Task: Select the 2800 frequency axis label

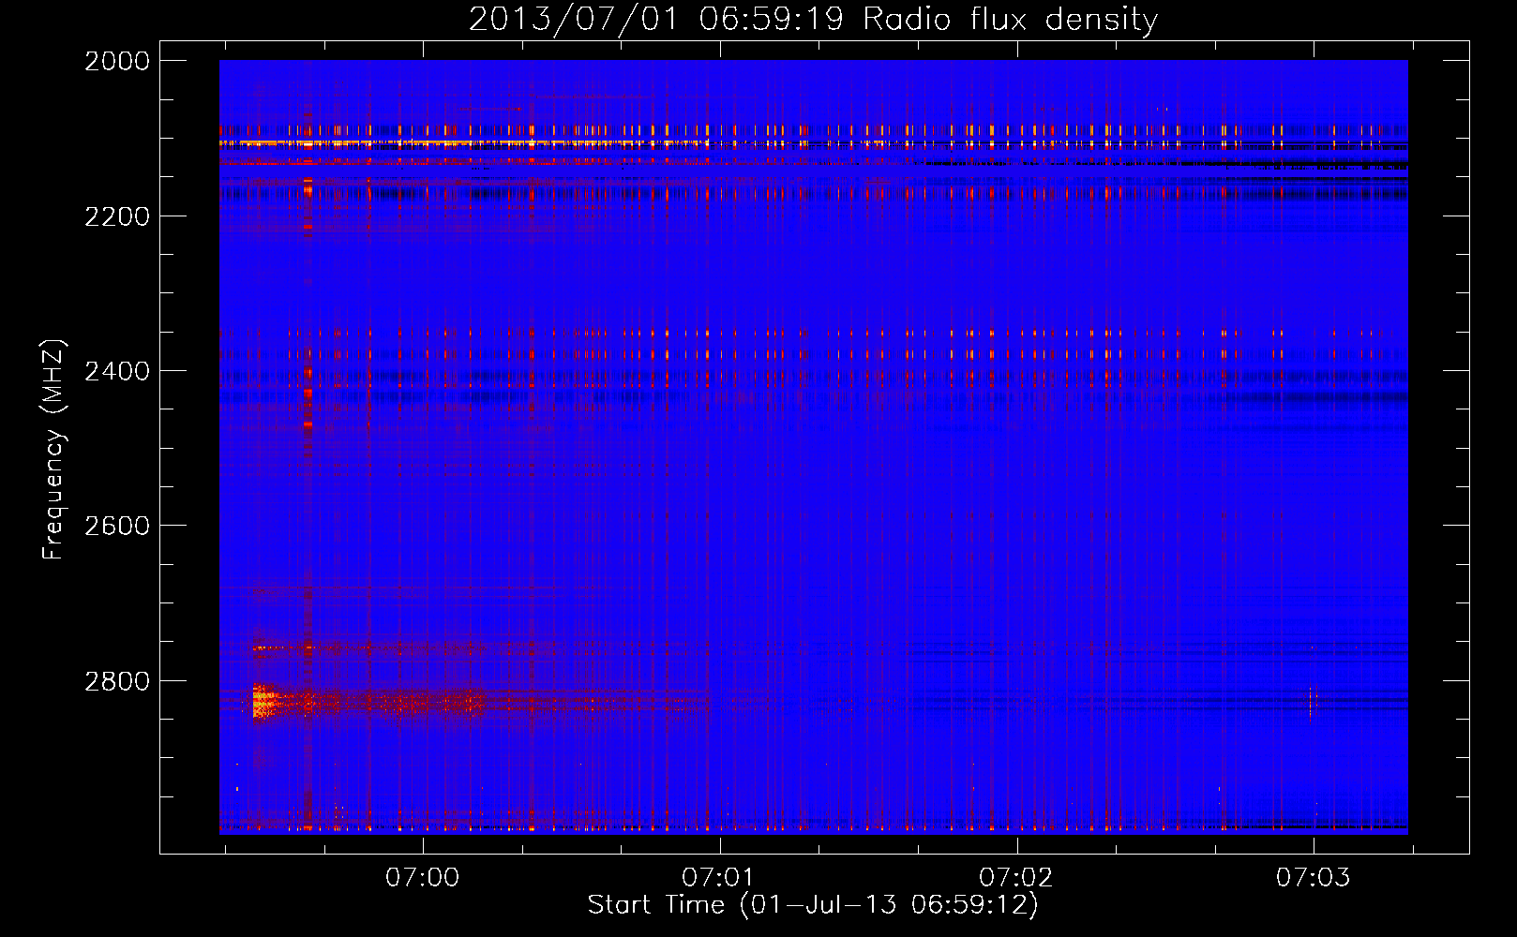Action: click(x=117, y=680)
